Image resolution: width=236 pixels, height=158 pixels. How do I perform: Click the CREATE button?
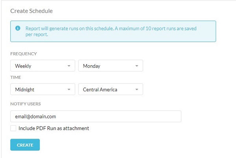pos(25,145)
